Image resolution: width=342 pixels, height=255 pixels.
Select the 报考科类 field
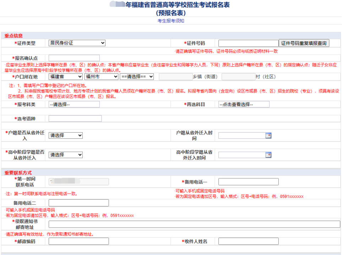point(74,104)
